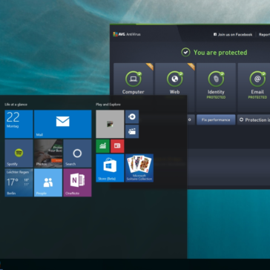The image size is (270, 270).
Task: Click the Protection is button in AVG
Action: click(254, 119)
